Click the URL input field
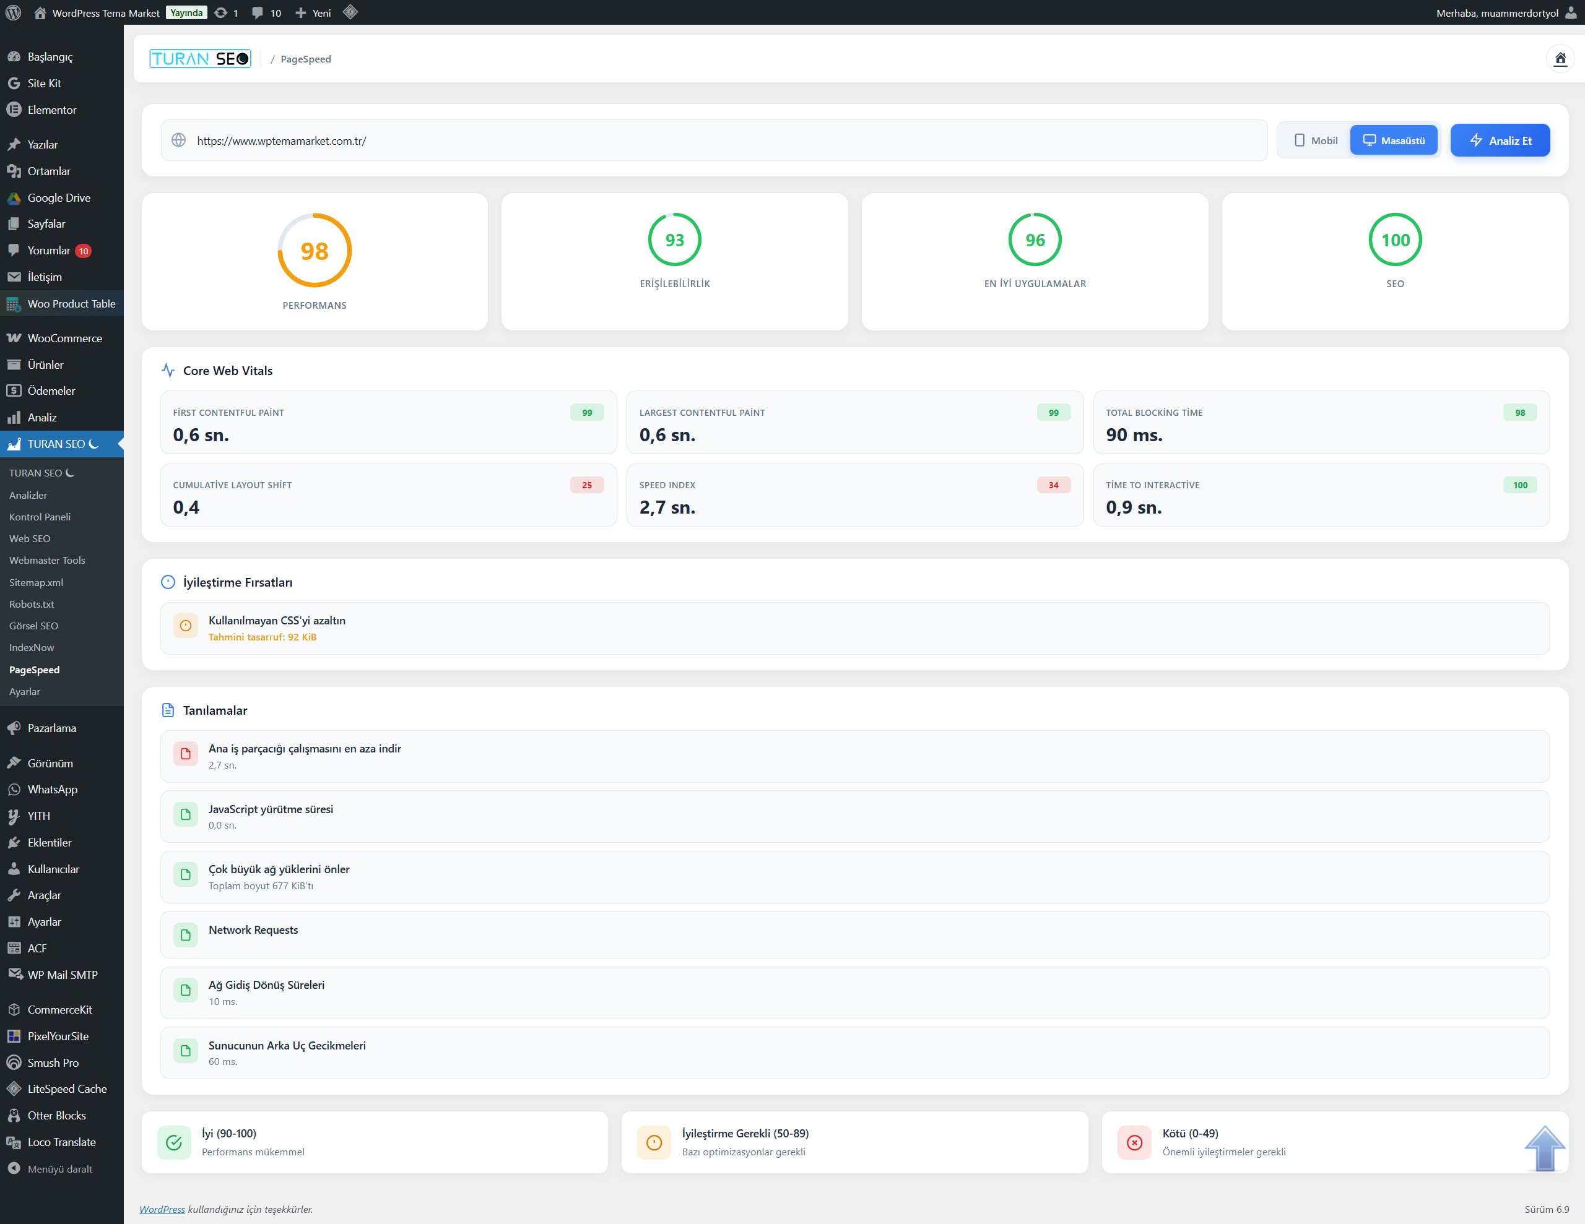1585x1224 pixels. pyautogui.click(x=726, y=140)
